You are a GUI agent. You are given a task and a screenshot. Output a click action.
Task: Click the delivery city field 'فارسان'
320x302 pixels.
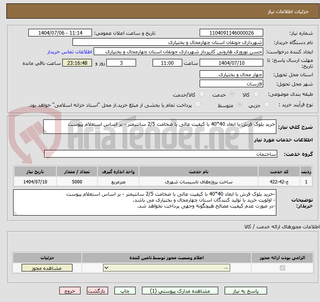point(231,84)
